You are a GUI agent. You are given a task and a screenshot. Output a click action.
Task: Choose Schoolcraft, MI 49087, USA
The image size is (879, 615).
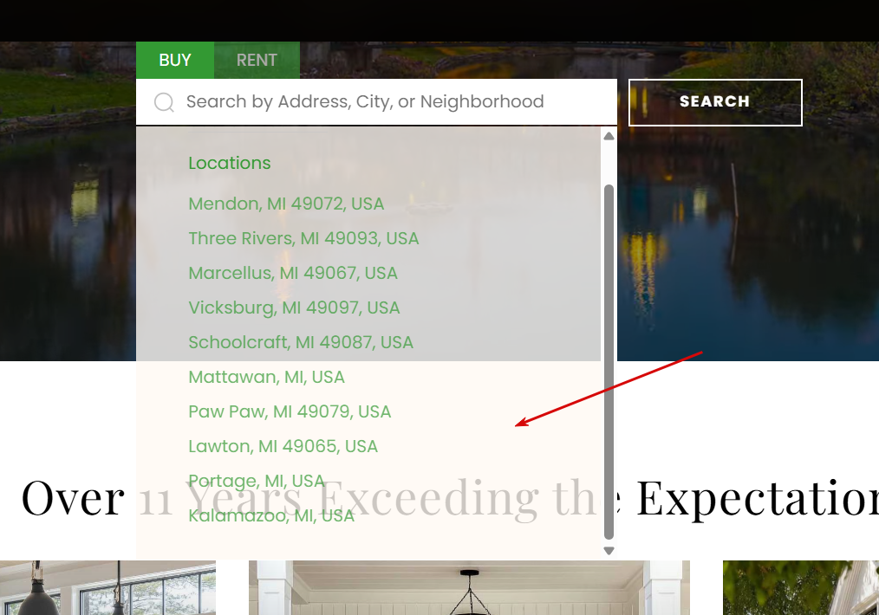[x=301, y=343]
